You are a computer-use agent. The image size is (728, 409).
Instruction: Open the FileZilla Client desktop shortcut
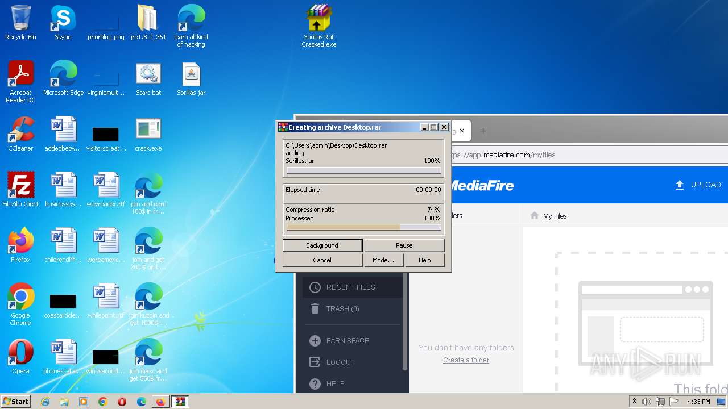pyautogui.click(x=20, y=190)
